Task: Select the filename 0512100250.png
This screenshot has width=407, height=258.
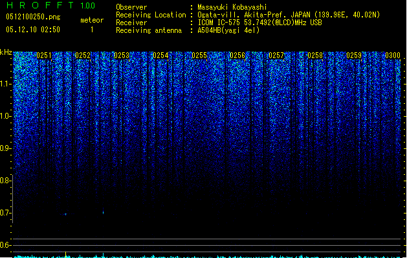Action: pyautogui.click(x=33, y=17)
